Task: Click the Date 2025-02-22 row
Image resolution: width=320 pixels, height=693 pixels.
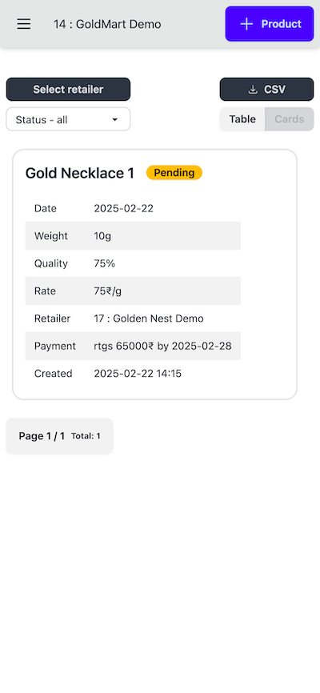Action: (133, 208)
